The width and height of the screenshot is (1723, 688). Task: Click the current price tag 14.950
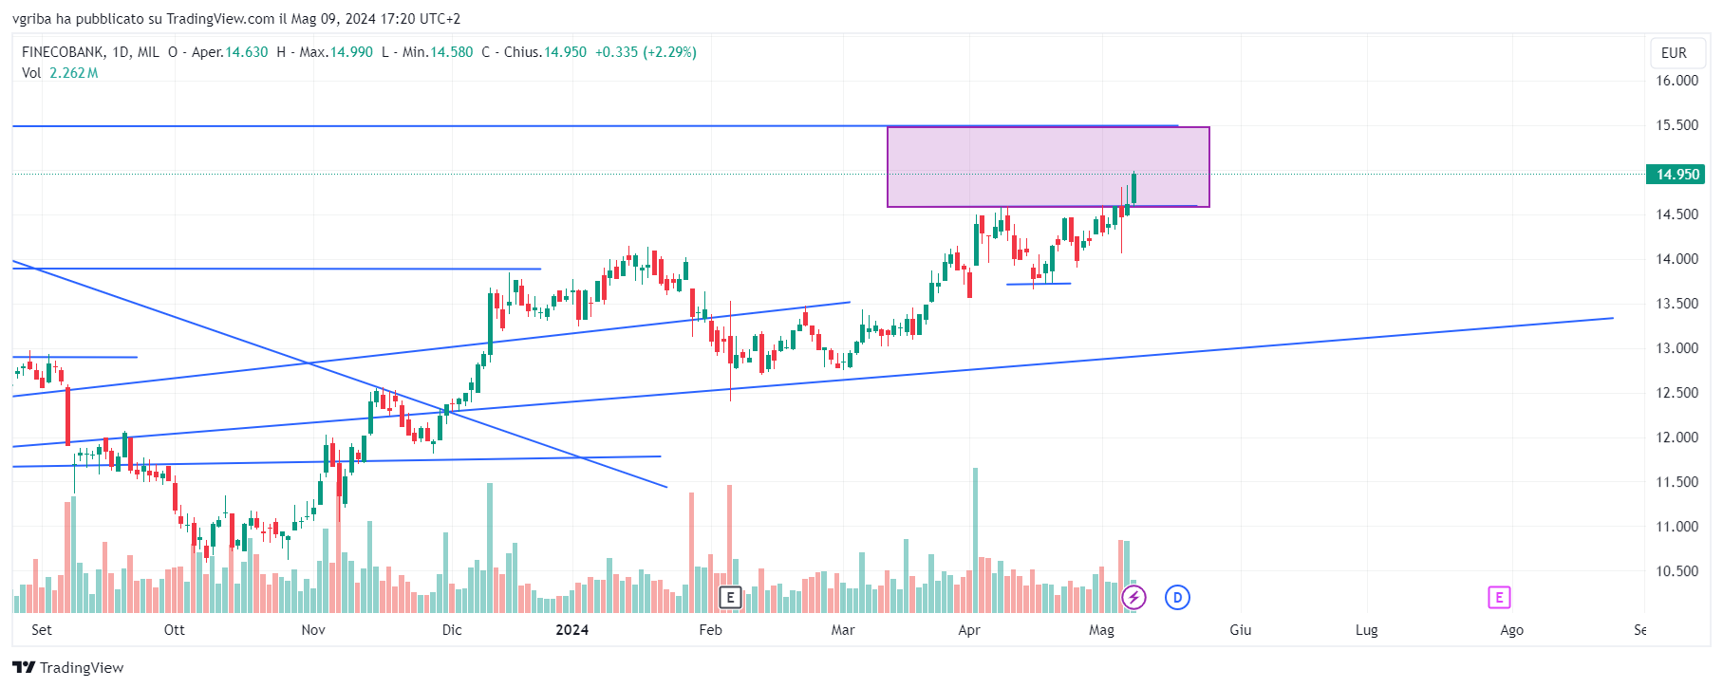coord(1676,174)
